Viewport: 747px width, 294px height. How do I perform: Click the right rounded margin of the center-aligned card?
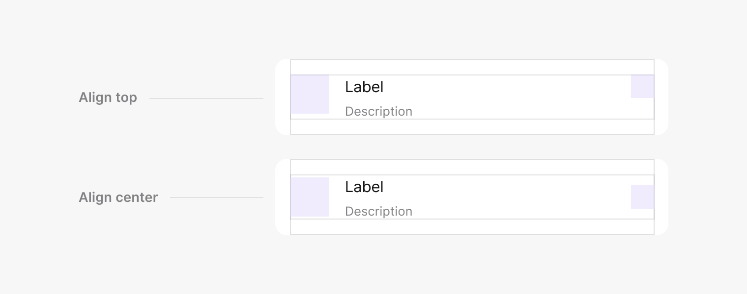[661, 197]
